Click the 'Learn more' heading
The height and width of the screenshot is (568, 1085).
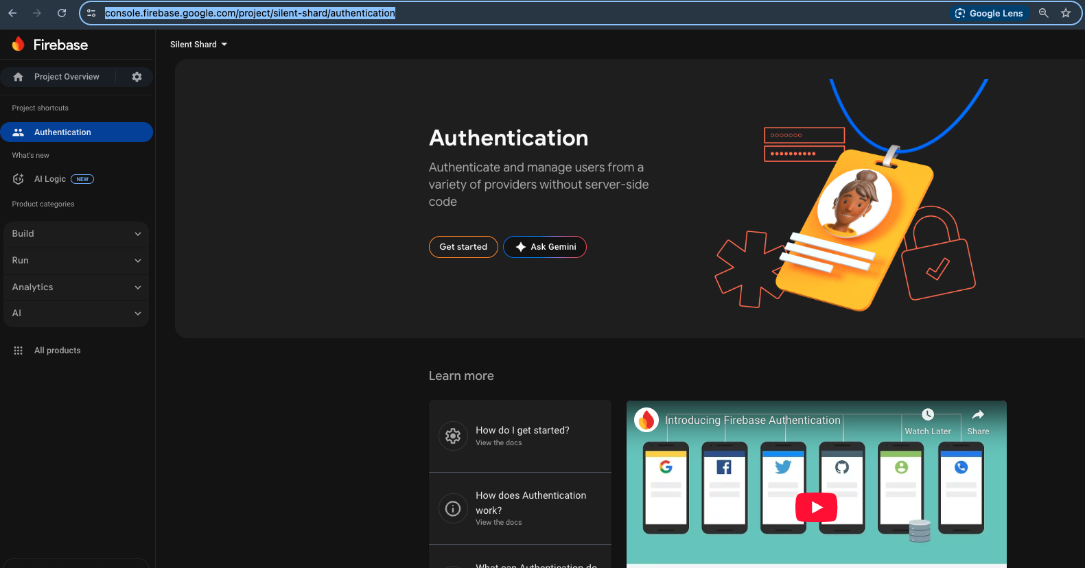click(461, 376)
